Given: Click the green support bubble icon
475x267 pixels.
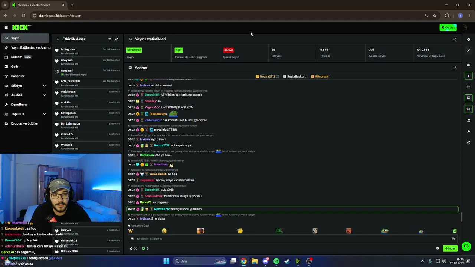Looking at the screenshot, I should [466, 246].
